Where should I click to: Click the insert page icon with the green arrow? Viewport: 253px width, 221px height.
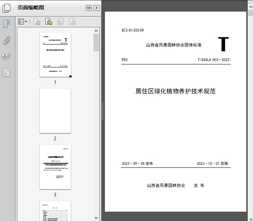point(49,22)
